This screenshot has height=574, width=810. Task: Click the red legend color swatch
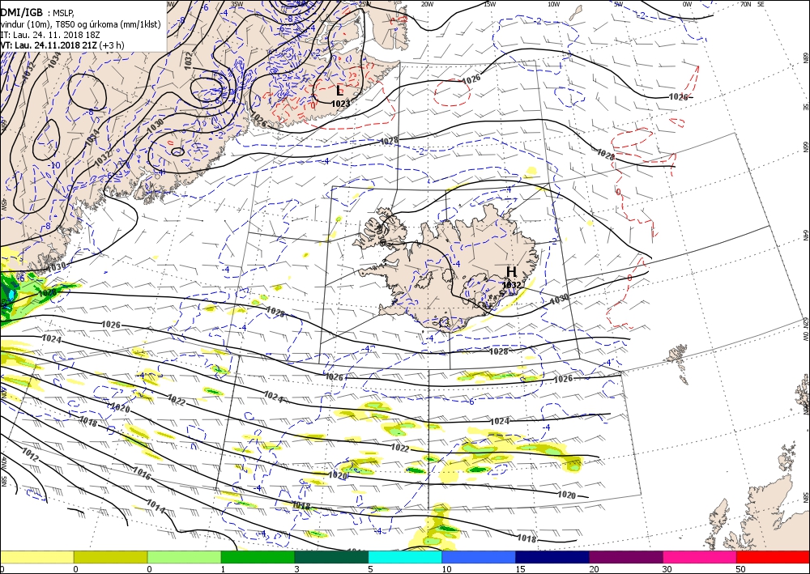tap(773, 557)
